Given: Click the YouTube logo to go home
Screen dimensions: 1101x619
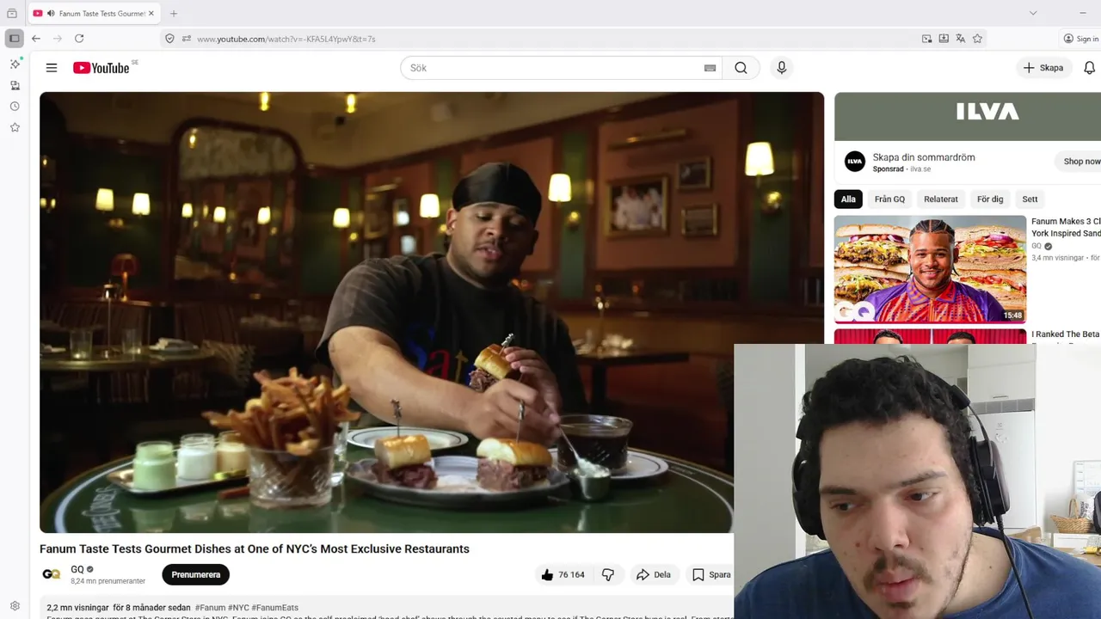Looking at the screenshot, I should pos(101,68).
